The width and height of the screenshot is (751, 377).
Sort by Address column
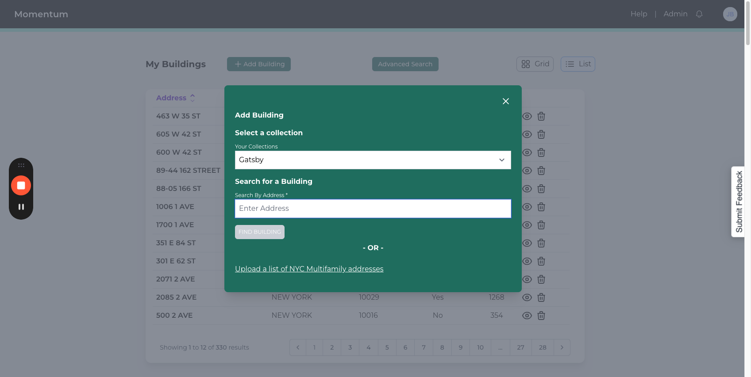[x=176, y=98]
